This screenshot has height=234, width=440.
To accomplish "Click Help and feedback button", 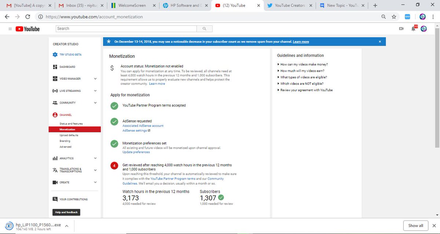I will point(66,212).
